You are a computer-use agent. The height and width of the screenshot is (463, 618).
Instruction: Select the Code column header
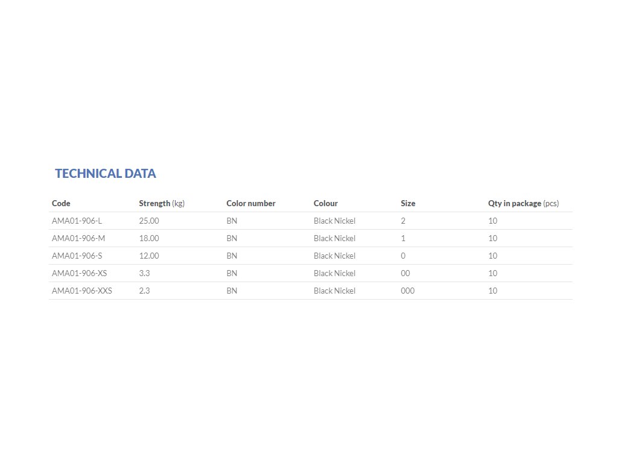click(61, 203)
